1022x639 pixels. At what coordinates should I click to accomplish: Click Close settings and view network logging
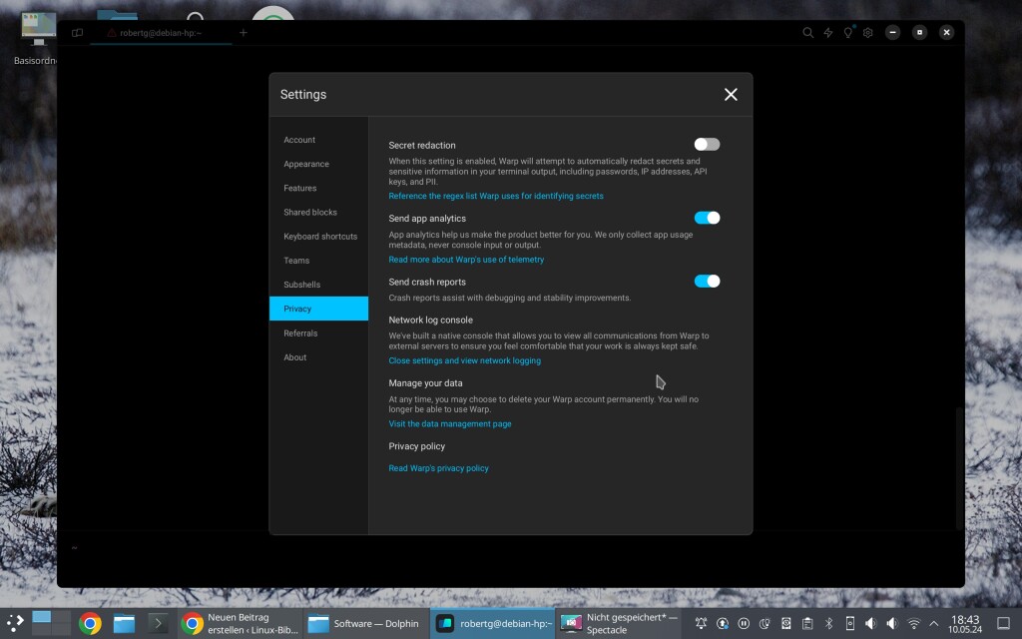[465, 360]
